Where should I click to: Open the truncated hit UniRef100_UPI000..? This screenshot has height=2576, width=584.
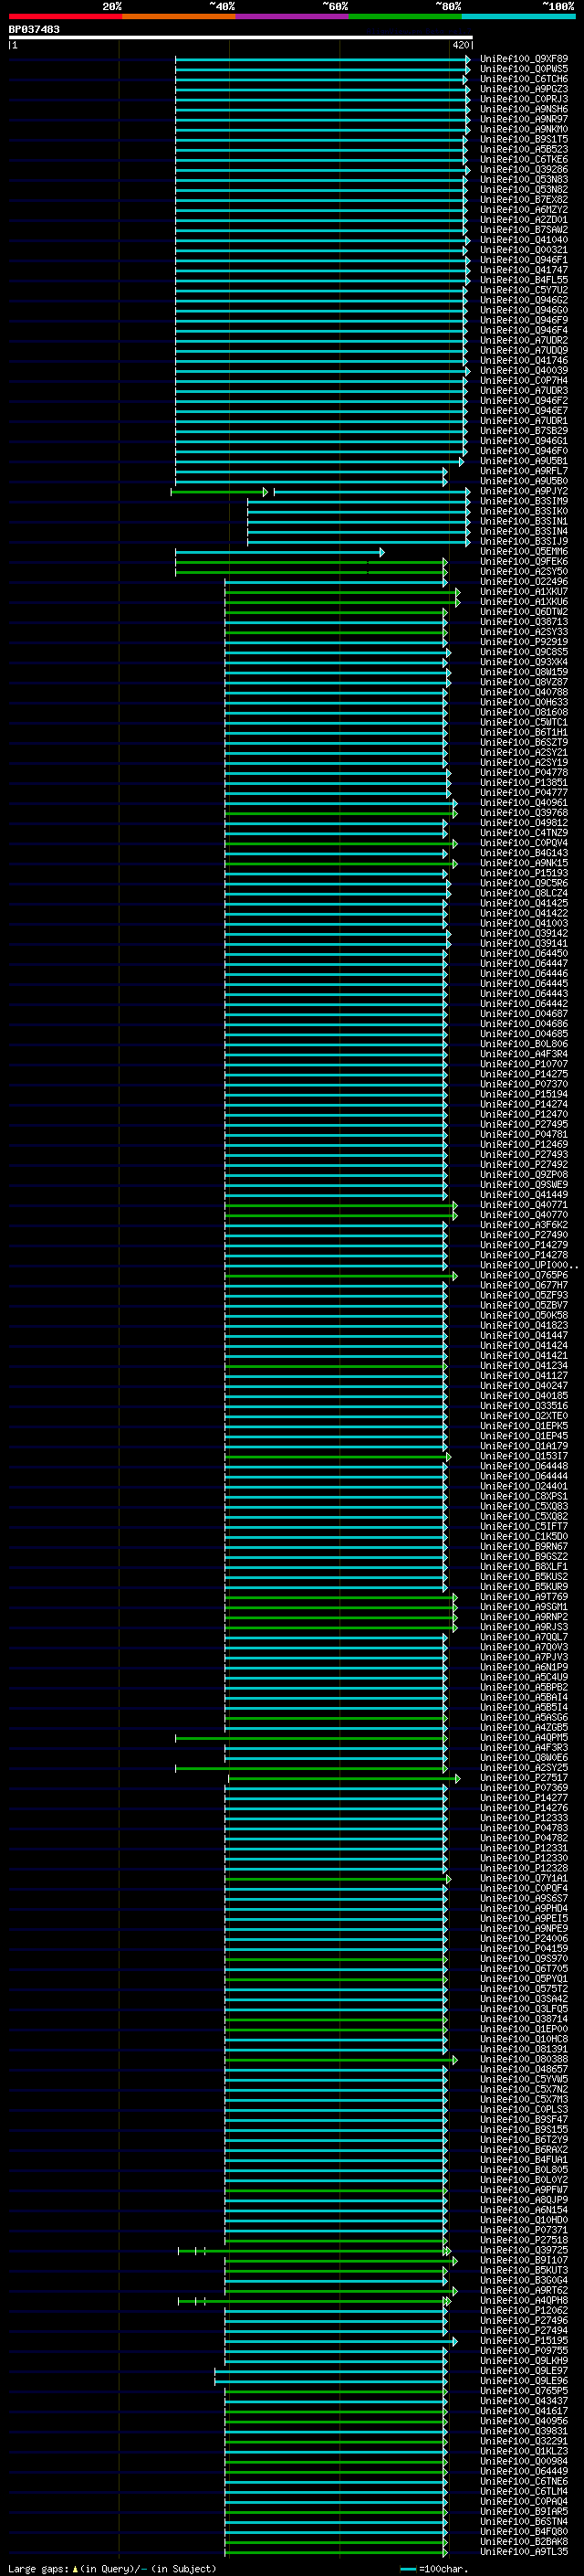529,1266
